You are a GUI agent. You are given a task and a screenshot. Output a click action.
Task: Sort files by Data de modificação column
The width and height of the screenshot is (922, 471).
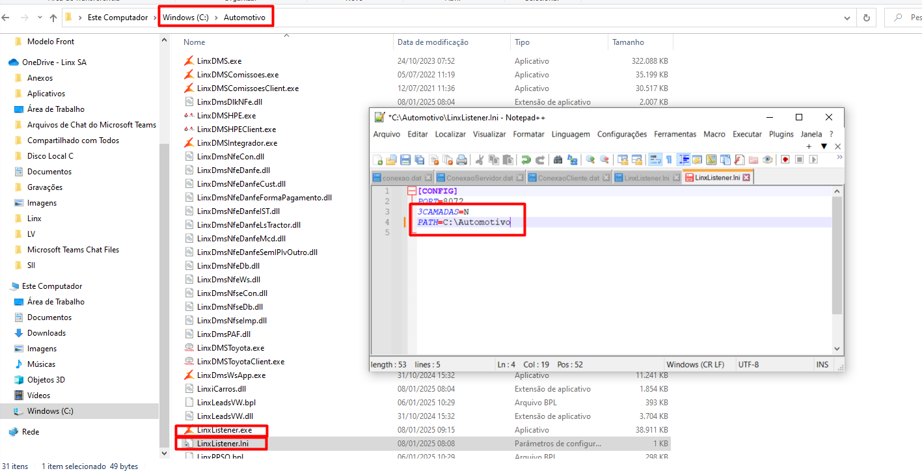pos(433,42)
